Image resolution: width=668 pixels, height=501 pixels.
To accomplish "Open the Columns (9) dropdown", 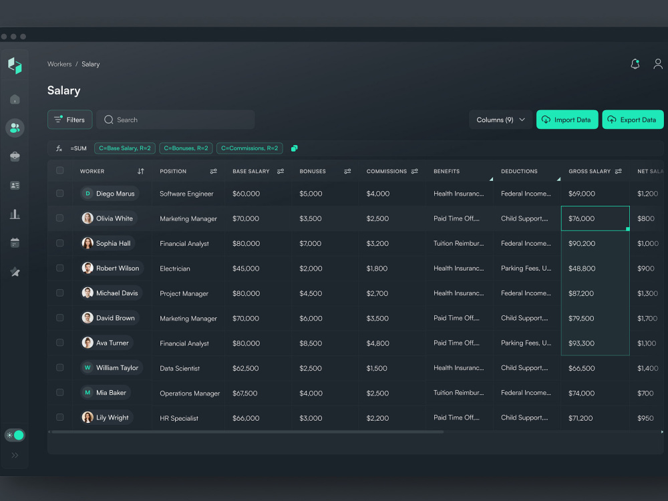I will pos(500,120).
